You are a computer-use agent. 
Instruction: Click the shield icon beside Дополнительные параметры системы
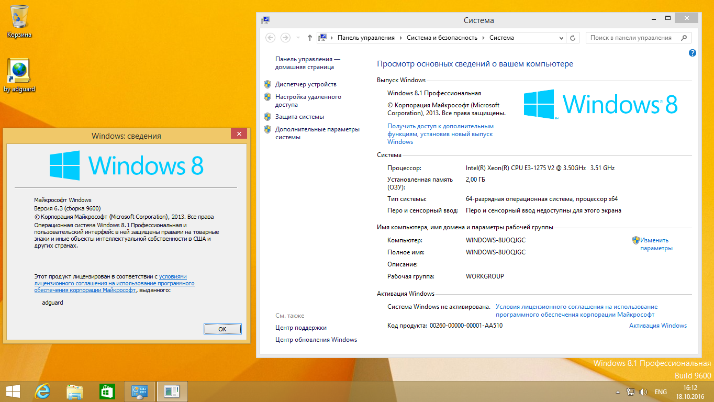[267, 129]
